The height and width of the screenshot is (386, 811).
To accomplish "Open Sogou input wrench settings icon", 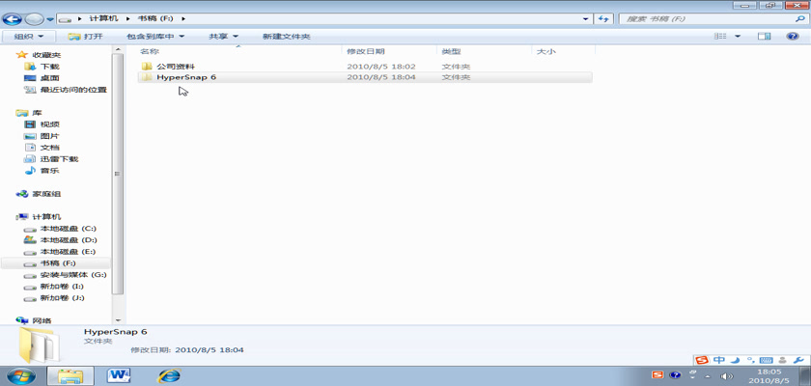I will pos(799,360).
